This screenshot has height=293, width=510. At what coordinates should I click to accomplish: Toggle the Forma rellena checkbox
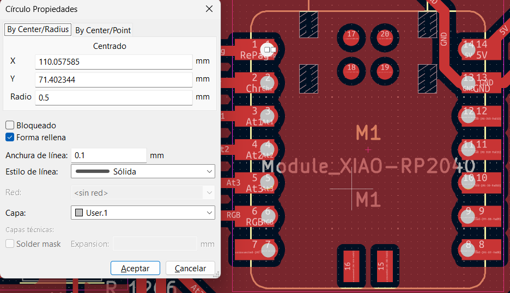pos(10,137)
